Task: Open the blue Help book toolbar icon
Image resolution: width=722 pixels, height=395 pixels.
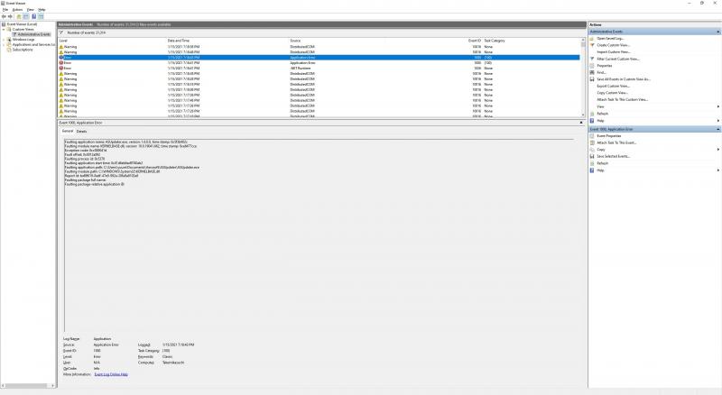Action: 33,16
